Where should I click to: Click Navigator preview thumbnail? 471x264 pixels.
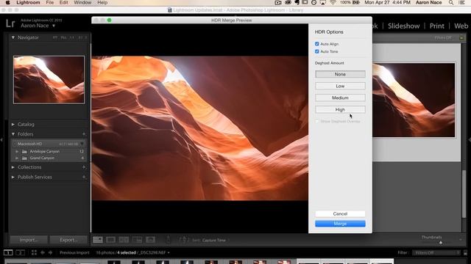point(49,80)
